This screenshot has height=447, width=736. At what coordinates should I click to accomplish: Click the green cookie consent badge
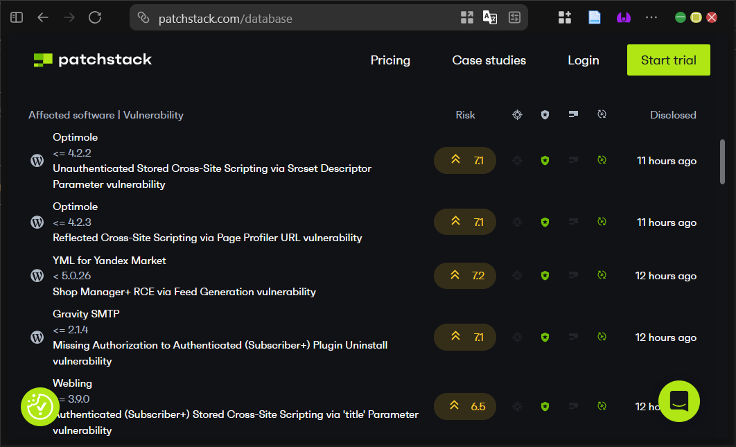[x=40, y=407]
